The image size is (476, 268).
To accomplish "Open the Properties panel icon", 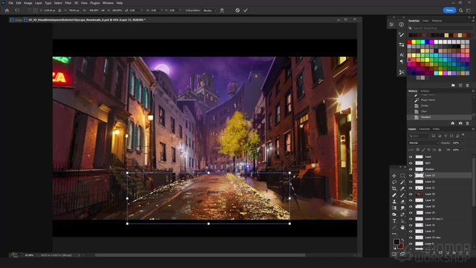I will point(391,25).
